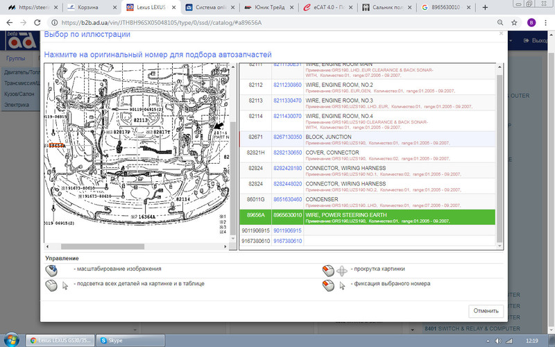
Task: Select BLOCK, JUNCTION row text
Action: point(328,137)
